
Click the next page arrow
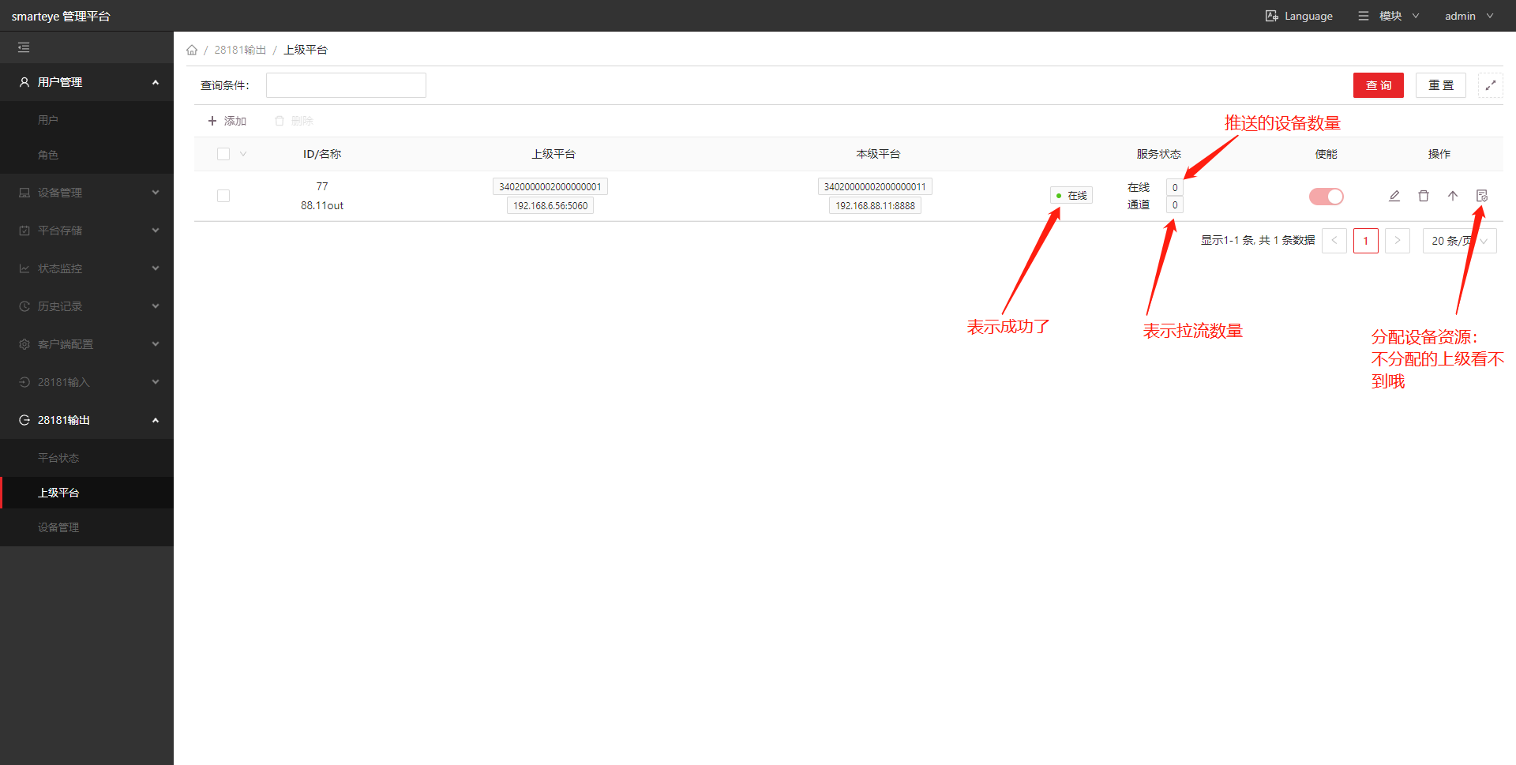point(1398,241)
